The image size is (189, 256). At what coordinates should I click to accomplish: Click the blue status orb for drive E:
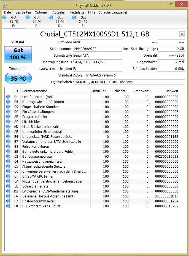(x=74, y=17)
